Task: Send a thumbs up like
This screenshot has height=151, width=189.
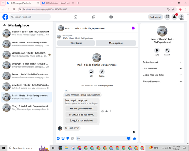Action: click(135, 139)
